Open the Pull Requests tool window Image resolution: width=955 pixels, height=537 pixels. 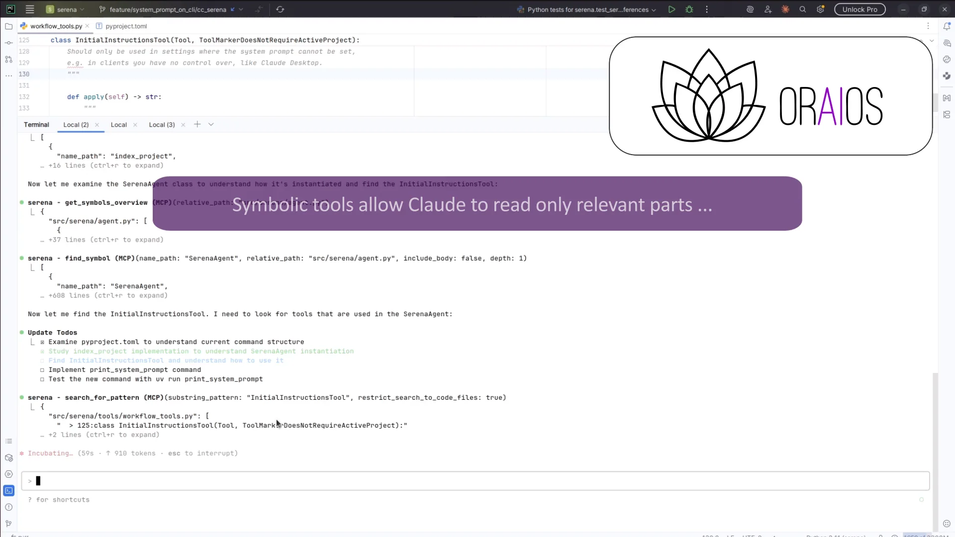(x=8, y=59)
